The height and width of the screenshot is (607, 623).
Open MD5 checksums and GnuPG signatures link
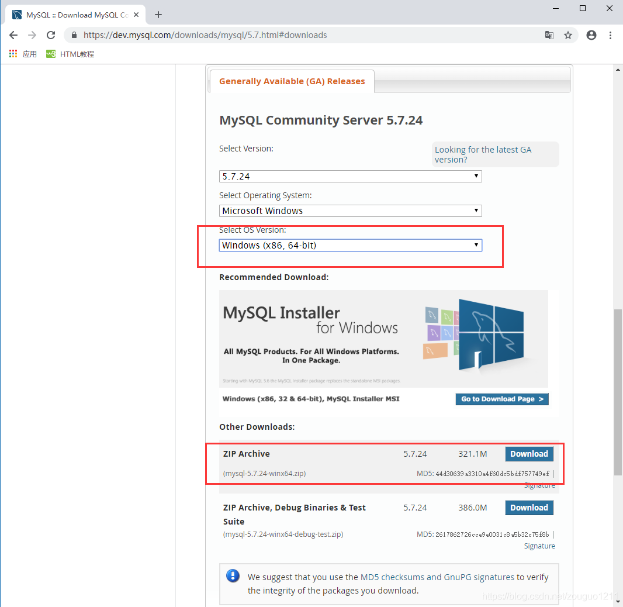(x=437, y=577)
